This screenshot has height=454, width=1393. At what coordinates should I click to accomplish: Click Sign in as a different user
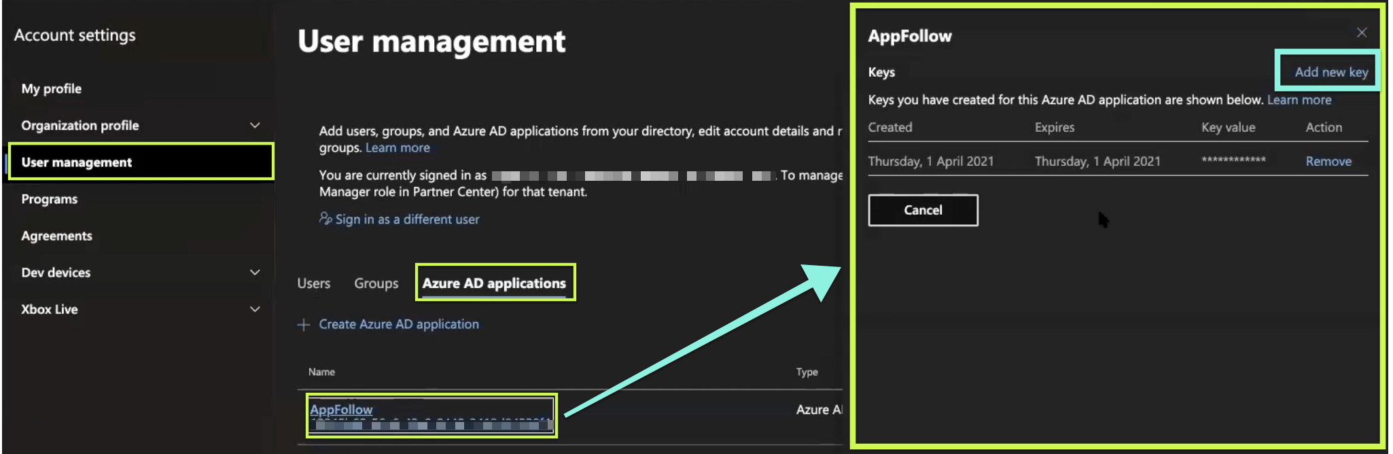pos(407,219)
